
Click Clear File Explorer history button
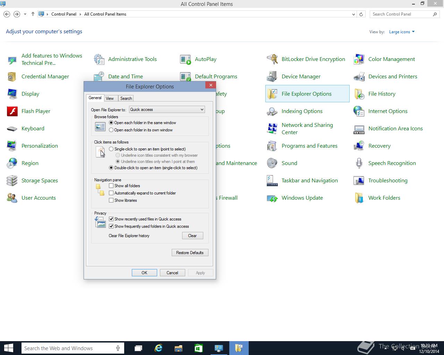193,236
